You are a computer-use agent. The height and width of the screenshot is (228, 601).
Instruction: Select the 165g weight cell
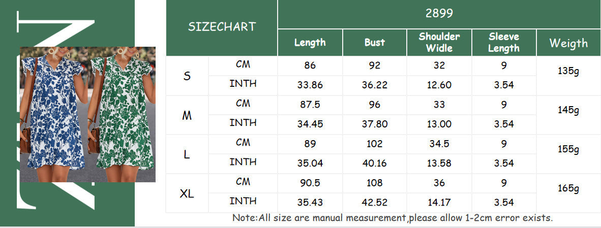click(x=568, y=189)
